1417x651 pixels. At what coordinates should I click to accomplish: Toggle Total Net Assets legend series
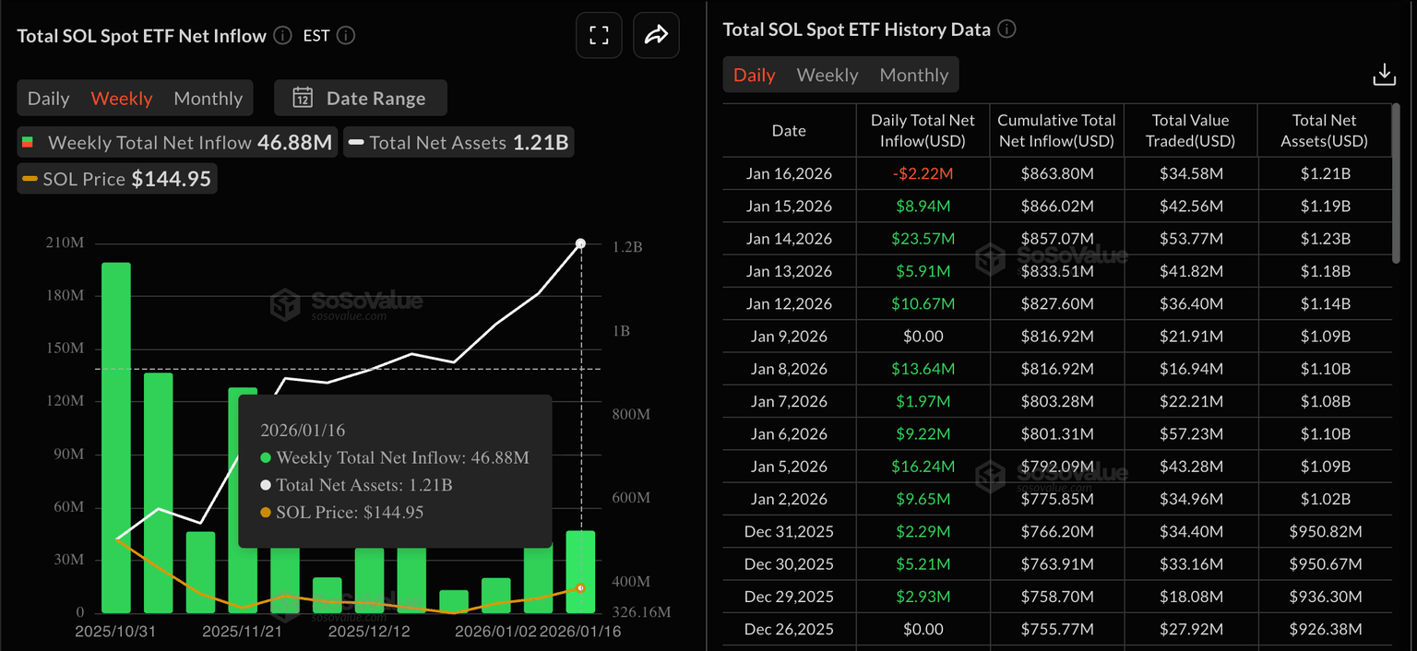pos(458,143)
